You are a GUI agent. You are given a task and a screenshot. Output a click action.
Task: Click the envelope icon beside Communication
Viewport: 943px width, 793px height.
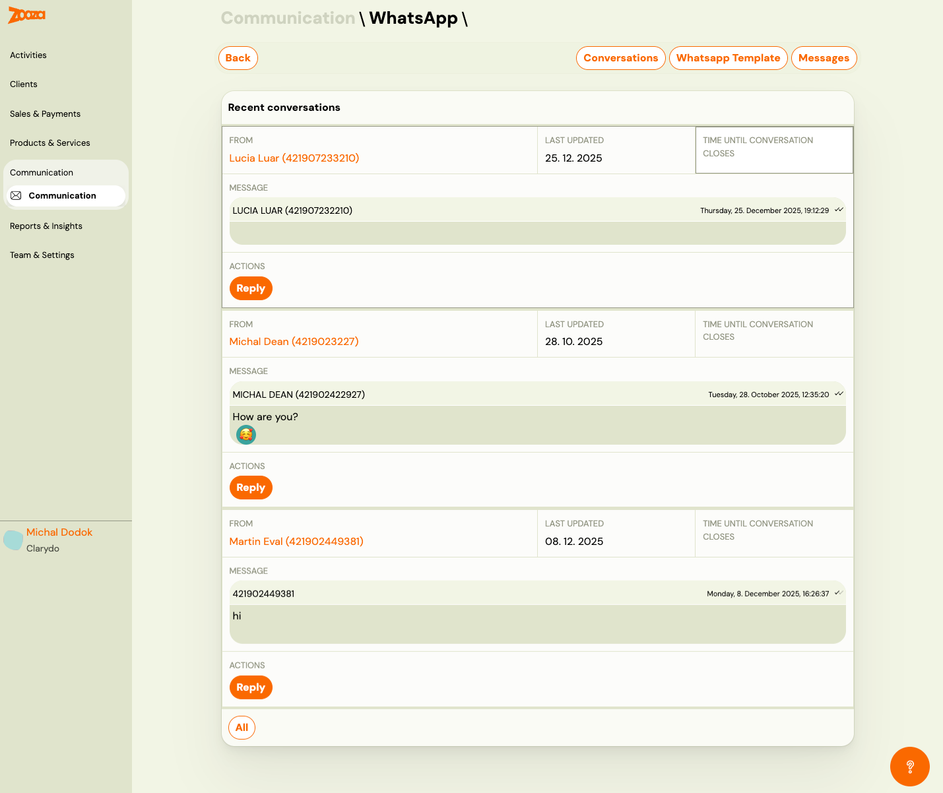tap(16, 196)
